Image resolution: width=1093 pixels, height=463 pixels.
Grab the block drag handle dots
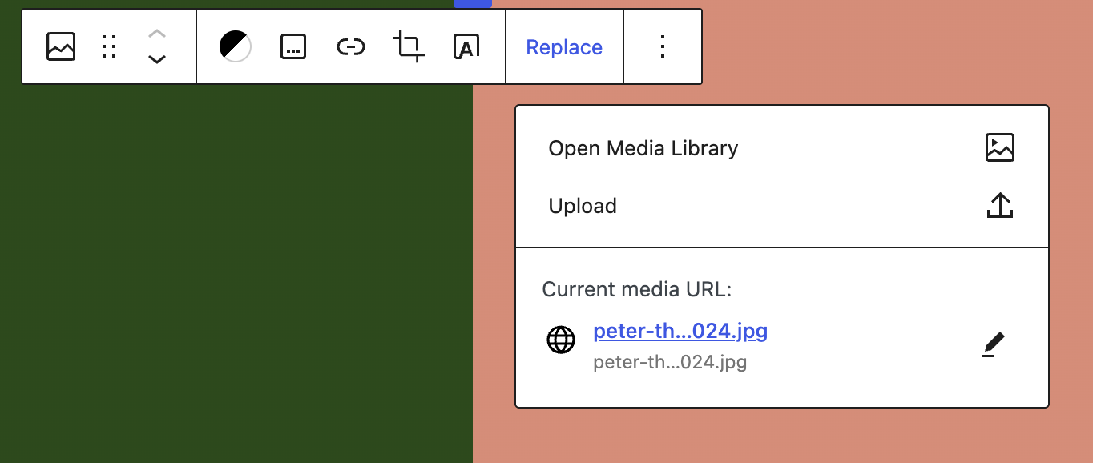pyautogui.click(x=109, y=46)
